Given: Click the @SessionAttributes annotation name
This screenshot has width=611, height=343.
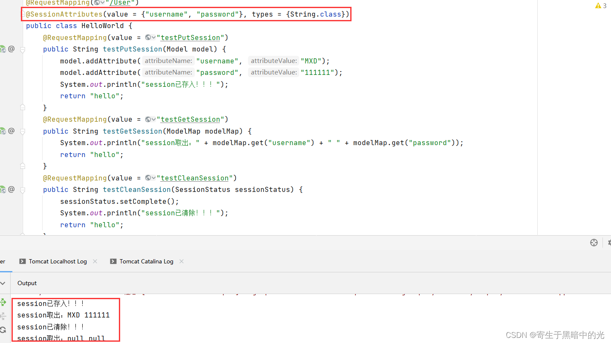Looking at the screenshot, I should click(x=64, y=14).
